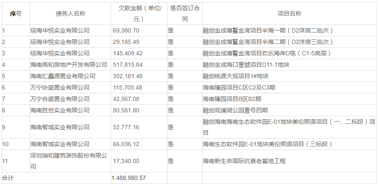Viewport: 379px width, 185px height.
Task: Click 深圳瑞和建筑装饰股份有限公司 cell
Action: coord(70,161)
